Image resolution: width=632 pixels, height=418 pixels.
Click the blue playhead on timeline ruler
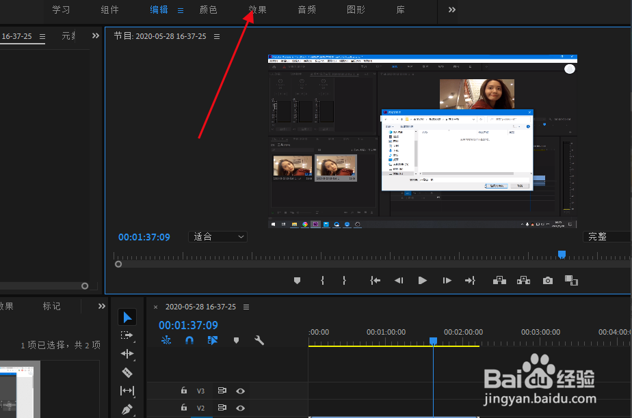433,340
